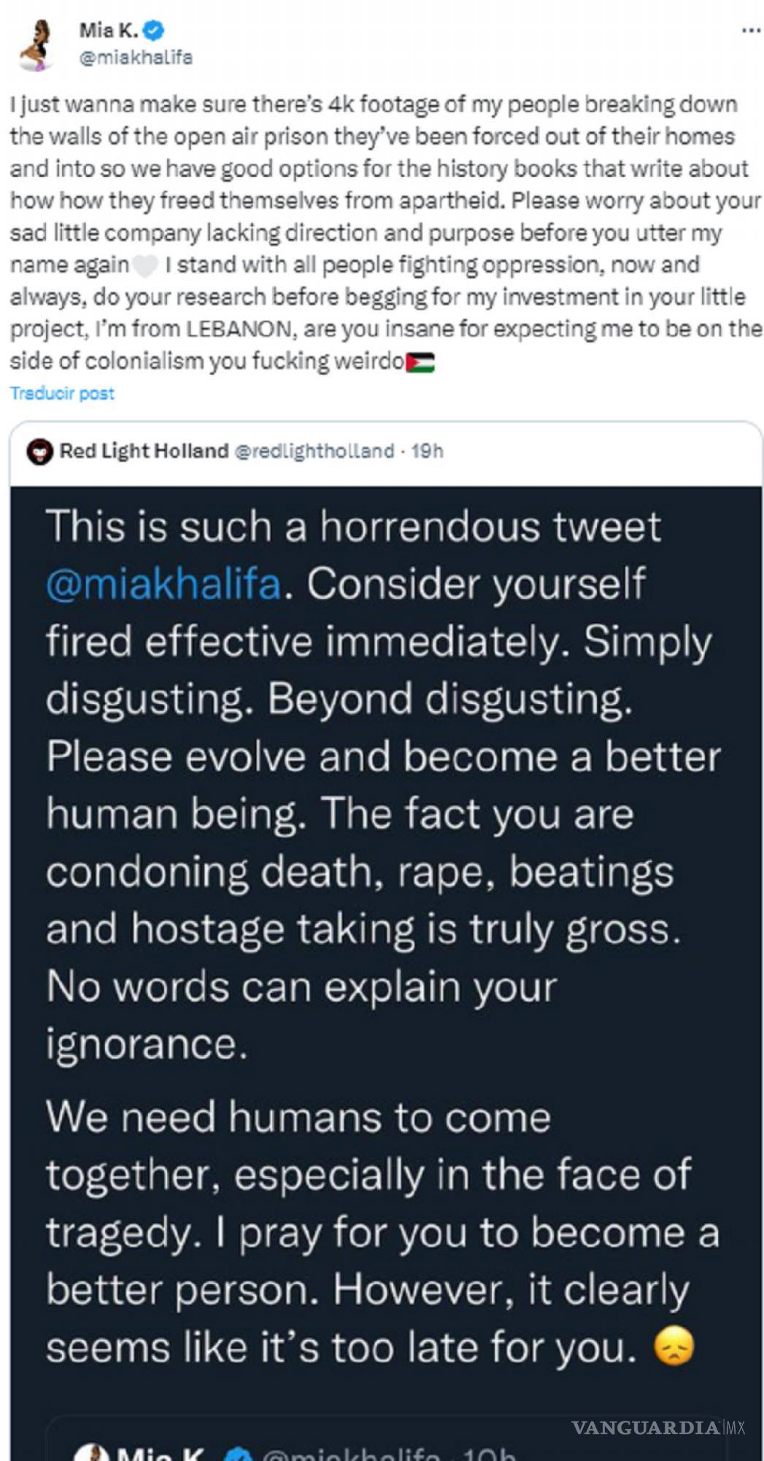
Task: Open the Red Light Holland account name
Action: pos(144,451)
